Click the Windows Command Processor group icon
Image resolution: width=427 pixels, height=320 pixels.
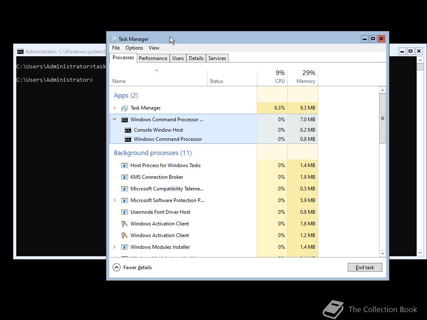pyautogui.click(x=124, y=120)
